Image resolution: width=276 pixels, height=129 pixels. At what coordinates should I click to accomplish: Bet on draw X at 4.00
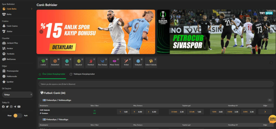tap(138, 112)
